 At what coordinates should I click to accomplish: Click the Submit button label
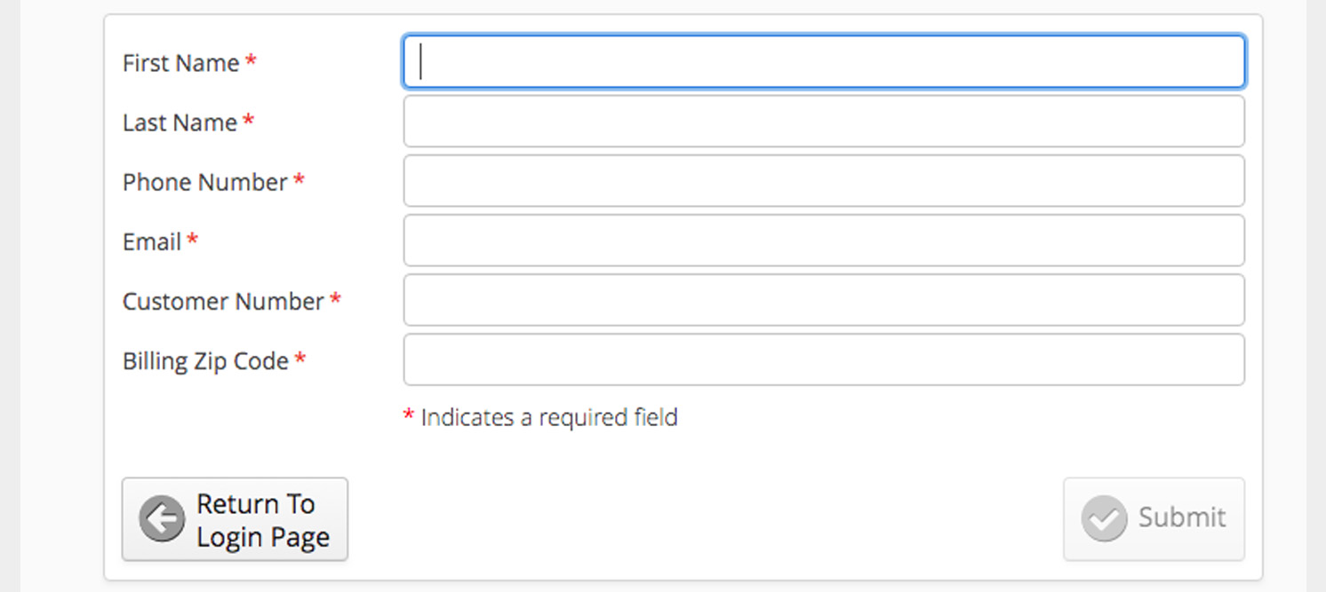pos(1182,517)
